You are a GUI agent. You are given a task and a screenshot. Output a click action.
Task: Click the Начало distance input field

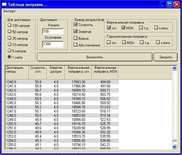[53, 31]
